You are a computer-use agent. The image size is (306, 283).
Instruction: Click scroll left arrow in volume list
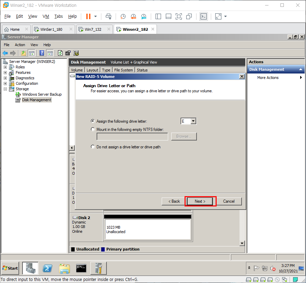72,148
